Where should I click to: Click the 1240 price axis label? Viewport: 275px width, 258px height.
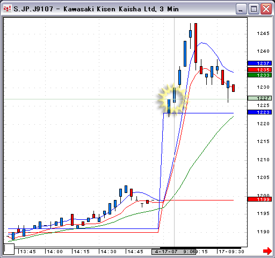pos(263,51)
